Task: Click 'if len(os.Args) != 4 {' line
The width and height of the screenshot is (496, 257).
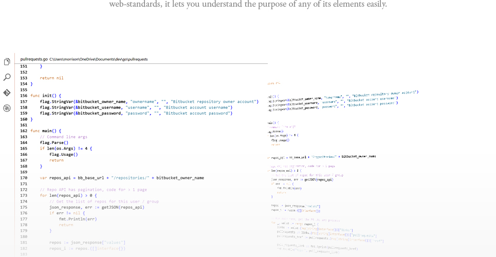Action: point(66,149)
